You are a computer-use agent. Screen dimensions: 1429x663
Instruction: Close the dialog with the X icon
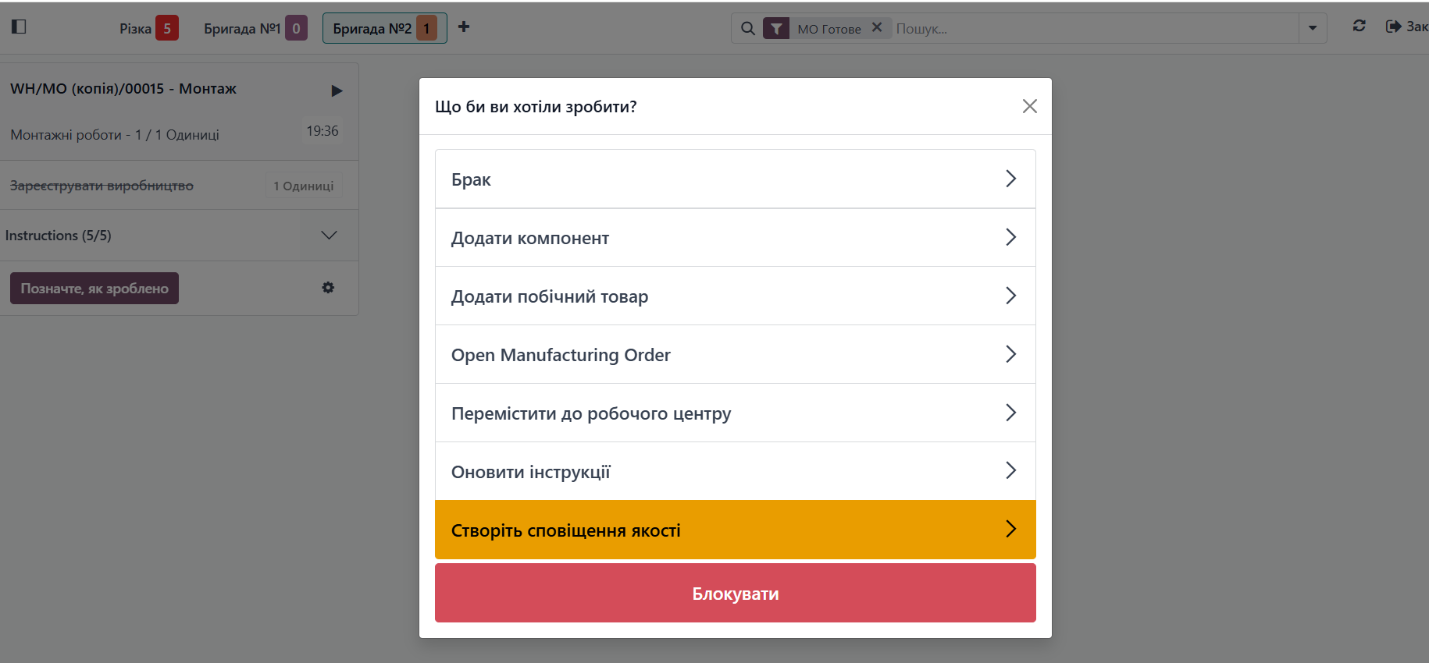pos(1029,106)
